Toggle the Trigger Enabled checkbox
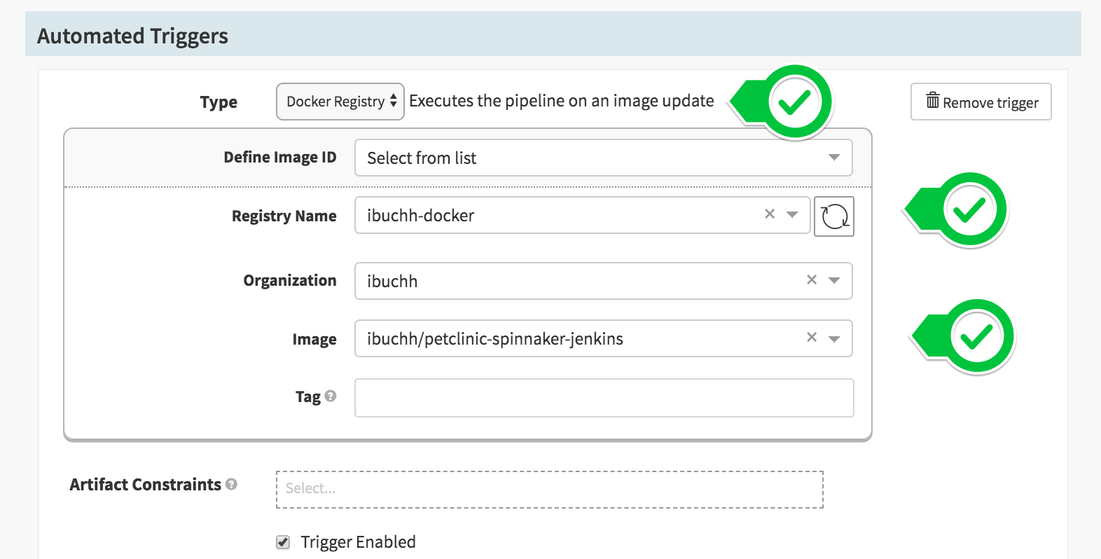1101x559 pixels. click(283, 542)
